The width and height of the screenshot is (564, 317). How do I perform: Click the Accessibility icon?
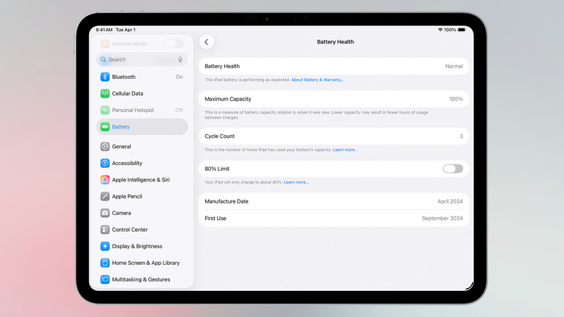coord(105,163)
